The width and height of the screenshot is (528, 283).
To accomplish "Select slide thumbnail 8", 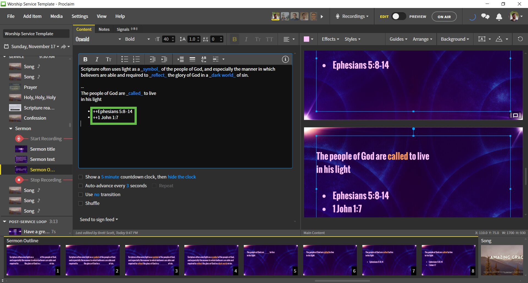I will [x=448, y=260].
